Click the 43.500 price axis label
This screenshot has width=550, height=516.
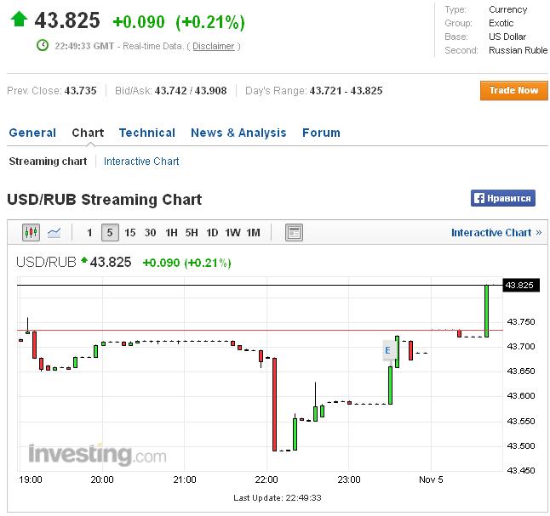click(521, 446)
